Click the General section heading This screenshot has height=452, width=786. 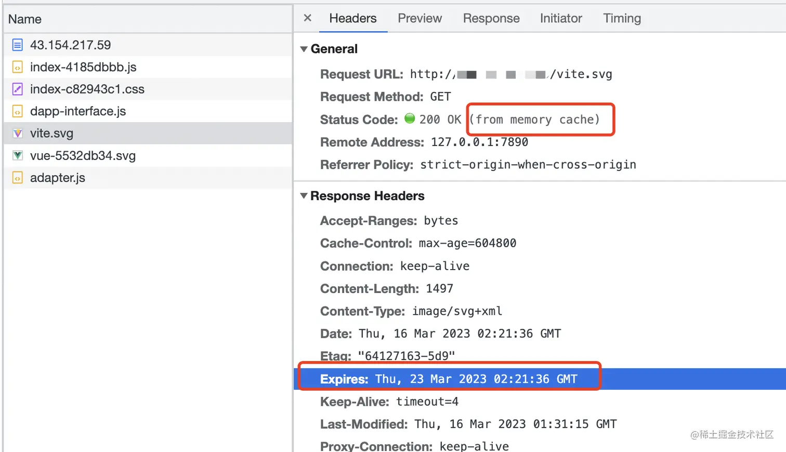[334, 49]
